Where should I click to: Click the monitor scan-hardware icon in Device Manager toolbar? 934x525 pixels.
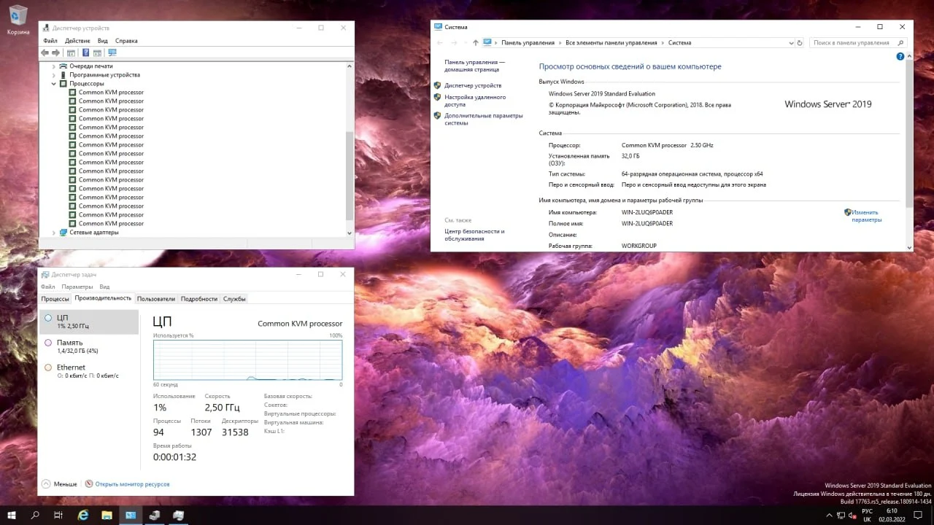(112, 52)
